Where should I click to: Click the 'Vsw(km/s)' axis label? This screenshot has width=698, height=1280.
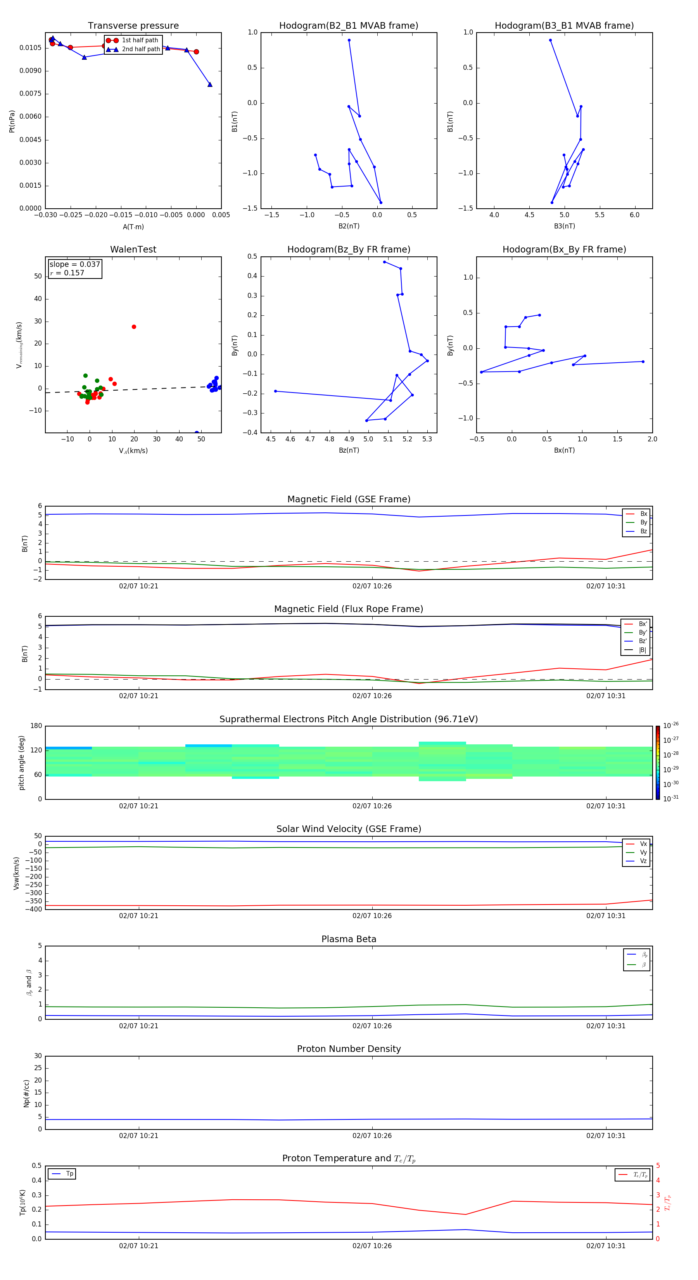click(x=16, y=873)
